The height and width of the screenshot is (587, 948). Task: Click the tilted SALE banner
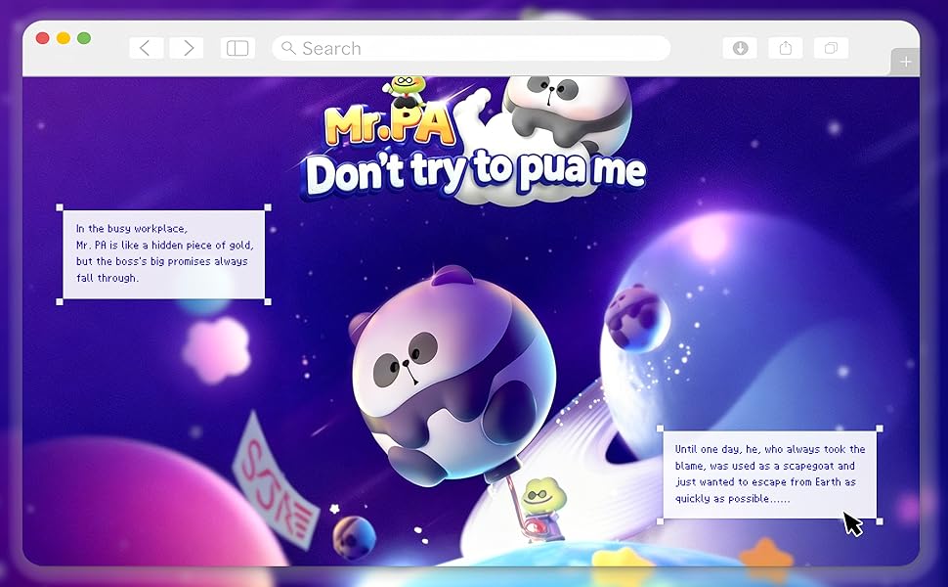click(x=276, y=481)
